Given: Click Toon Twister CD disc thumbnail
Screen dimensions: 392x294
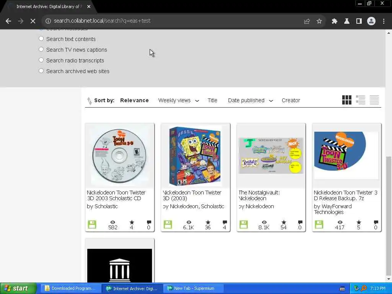Looking at the screenshot, I should [x=119, y=156].
